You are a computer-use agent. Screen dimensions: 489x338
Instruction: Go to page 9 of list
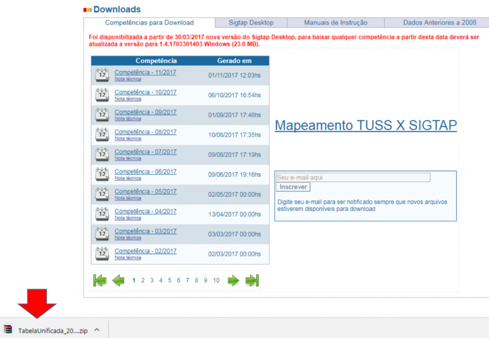205,281
